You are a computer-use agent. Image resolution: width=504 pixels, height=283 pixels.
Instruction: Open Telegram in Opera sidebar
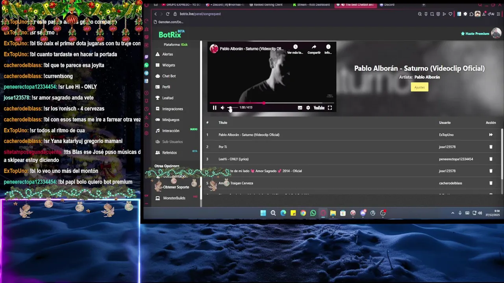pos(146,73)
